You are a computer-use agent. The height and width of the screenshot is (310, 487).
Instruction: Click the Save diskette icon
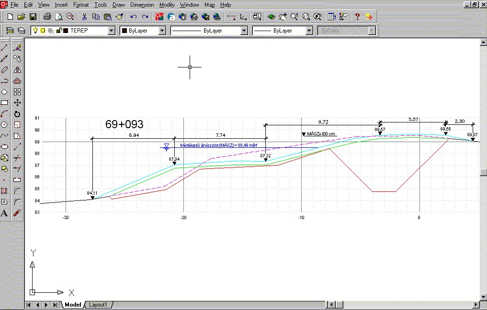[33, 17]
